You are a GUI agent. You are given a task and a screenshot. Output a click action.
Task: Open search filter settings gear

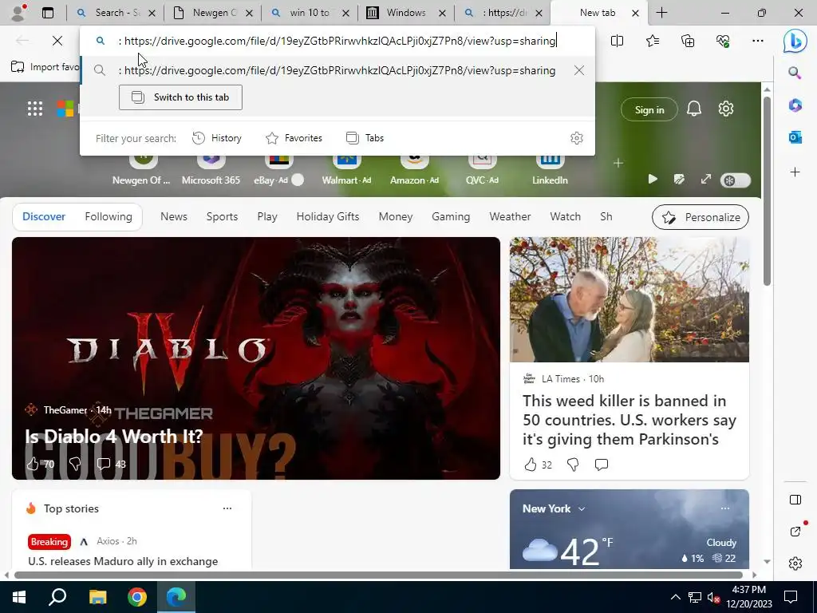tap(576, 138)
